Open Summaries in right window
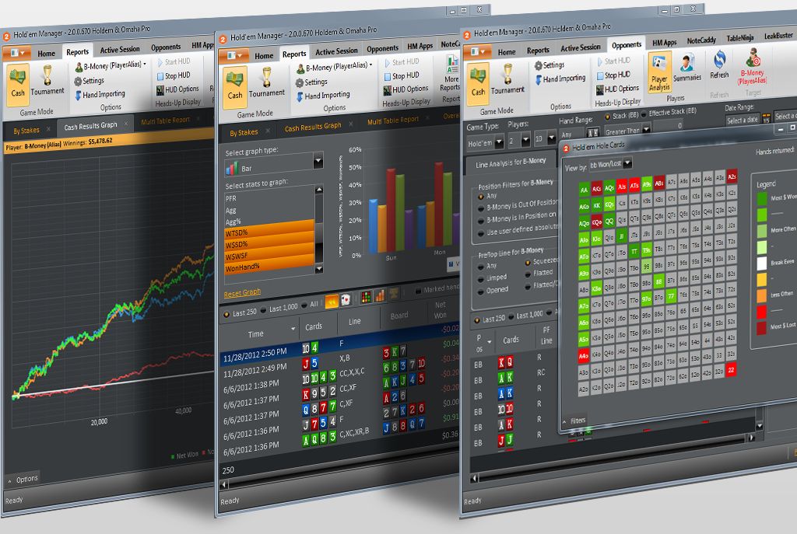The width and height of the screenshot is (797, 534). coord(687,68)
